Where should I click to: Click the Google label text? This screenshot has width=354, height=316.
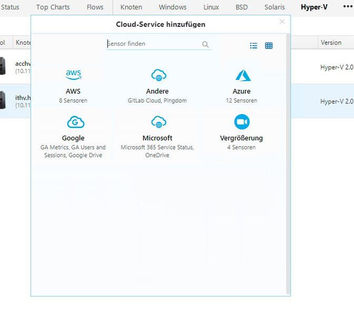[73, 138]
